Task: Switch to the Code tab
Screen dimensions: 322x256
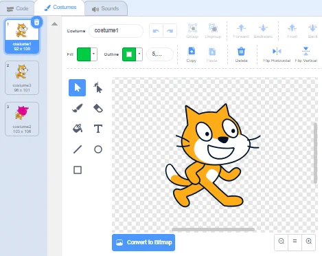Action: point(17,8)
